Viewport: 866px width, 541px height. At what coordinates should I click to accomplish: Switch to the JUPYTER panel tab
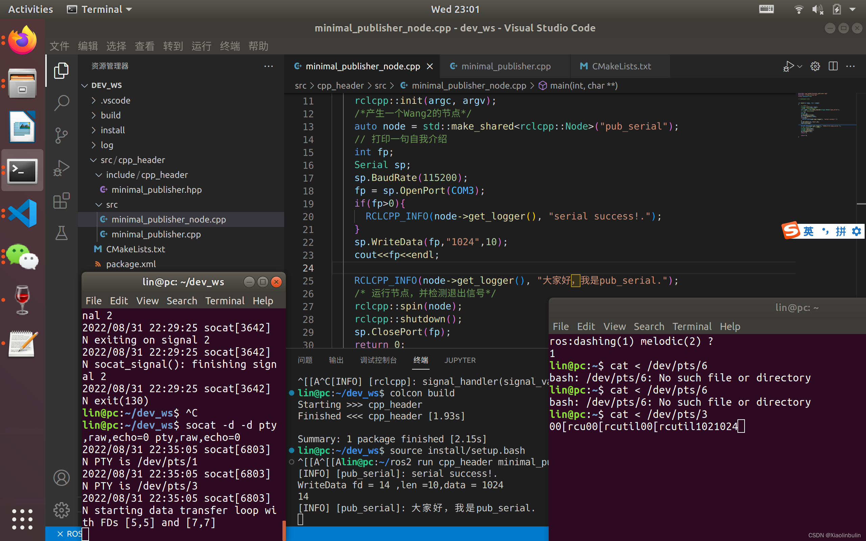point(460,360)
